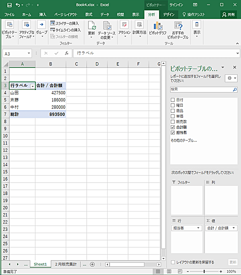Click the zoom out minus button
This screenshot has height=275, width=241.
pos(188,271)
